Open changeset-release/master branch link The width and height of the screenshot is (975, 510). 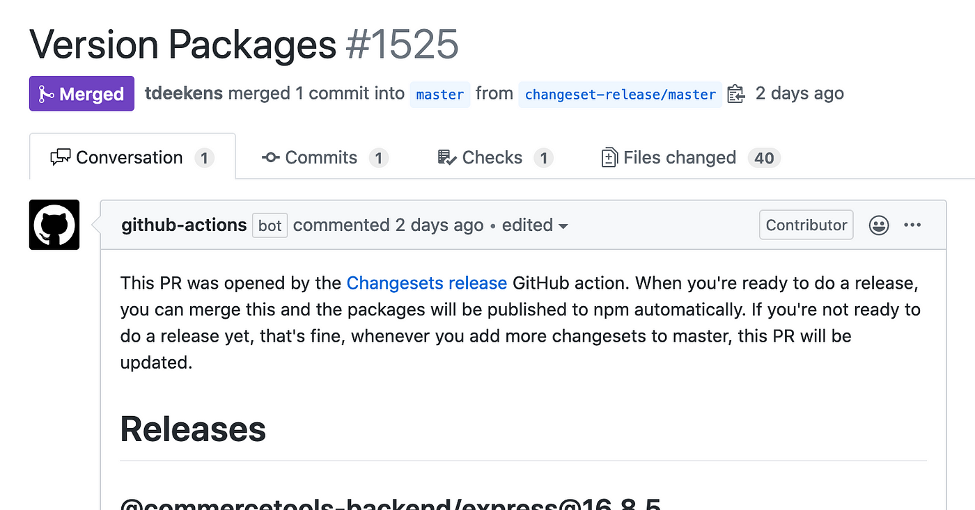coord(620,94)
